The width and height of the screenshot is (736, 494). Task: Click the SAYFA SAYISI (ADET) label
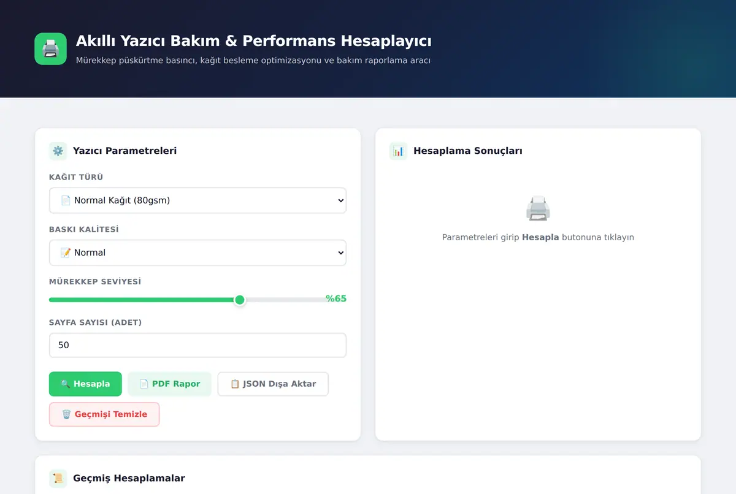pos(95,322)
